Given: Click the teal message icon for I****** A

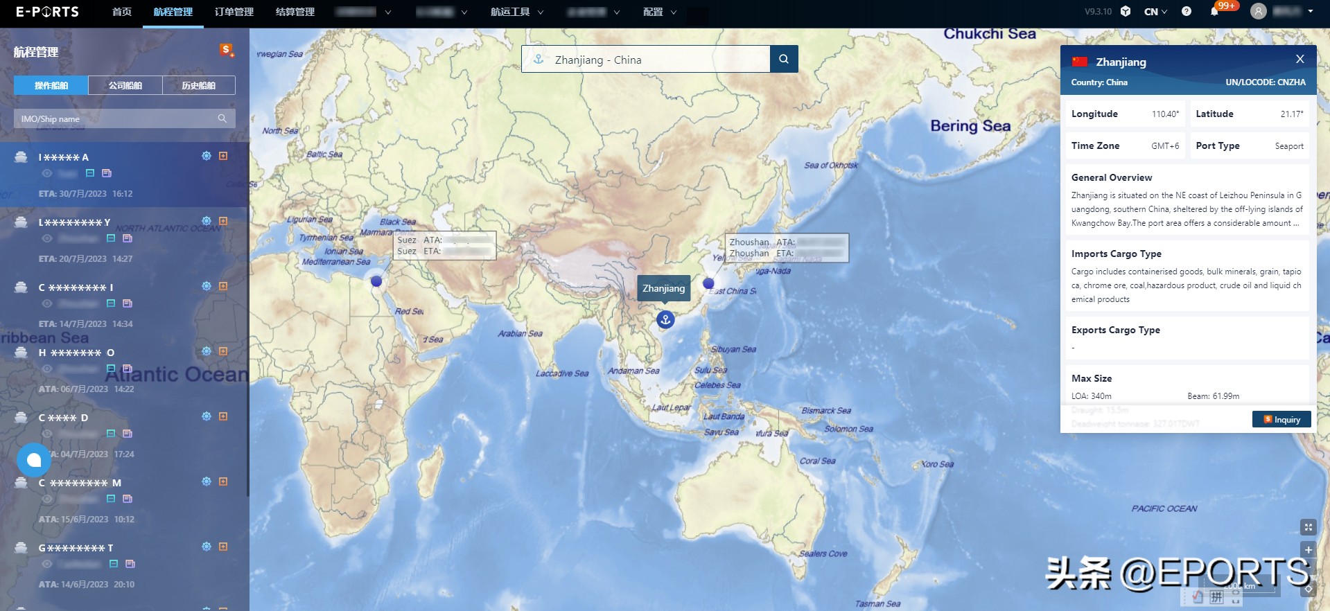Looking at the screenshot, I should point(90,172).
